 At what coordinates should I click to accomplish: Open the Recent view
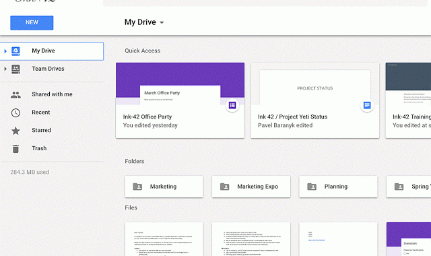[x=41, y=113]
